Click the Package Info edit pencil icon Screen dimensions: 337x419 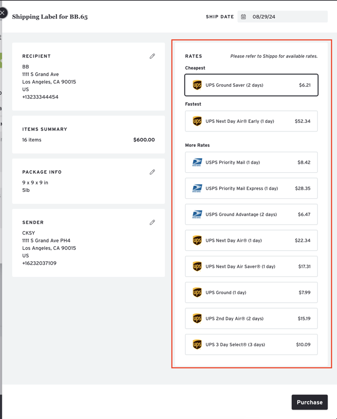click(152, 172)
